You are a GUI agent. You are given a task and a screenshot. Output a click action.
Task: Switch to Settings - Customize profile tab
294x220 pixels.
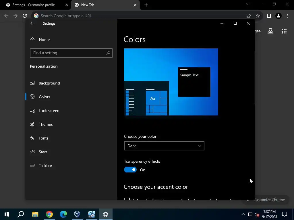[34, 5]
